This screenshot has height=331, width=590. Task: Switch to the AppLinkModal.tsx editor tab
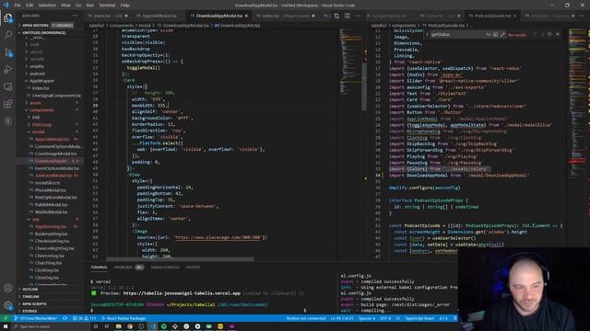(x=159, y=16)
